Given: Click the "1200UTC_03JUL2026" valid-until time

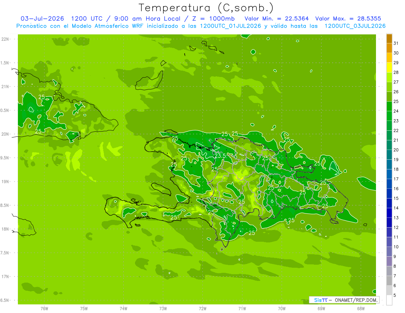Looking at the screenshot, I should point(355,26).
